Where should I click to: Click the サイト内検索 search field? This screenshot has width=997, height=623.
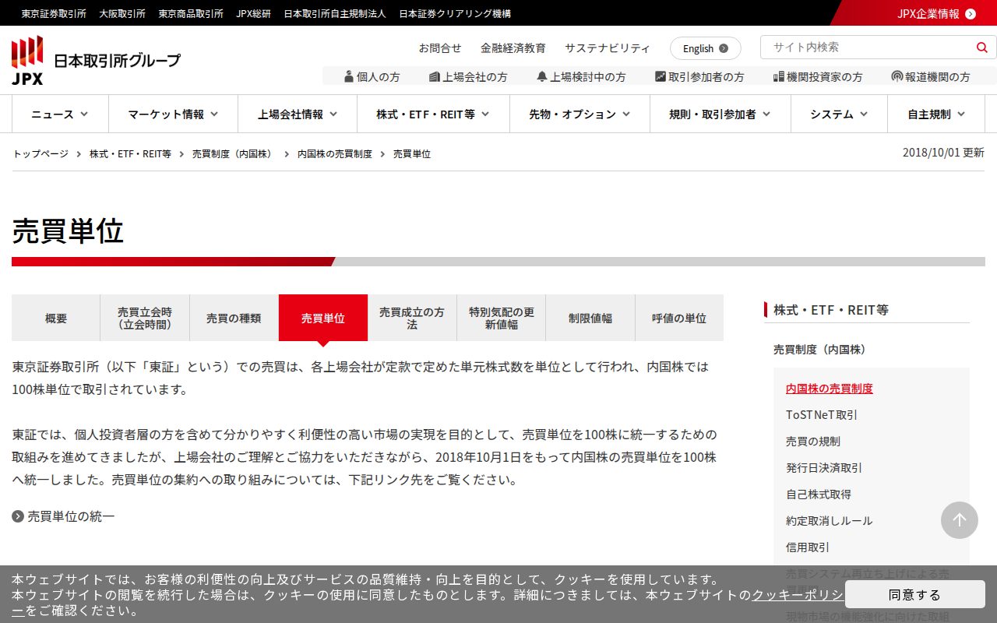868,48
